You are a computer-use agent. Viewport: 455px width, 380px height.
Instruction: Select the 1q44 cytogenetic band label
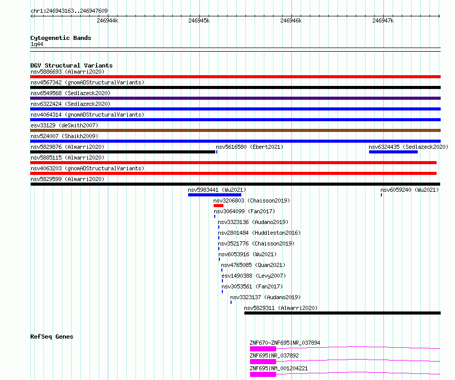click(37, 44)
